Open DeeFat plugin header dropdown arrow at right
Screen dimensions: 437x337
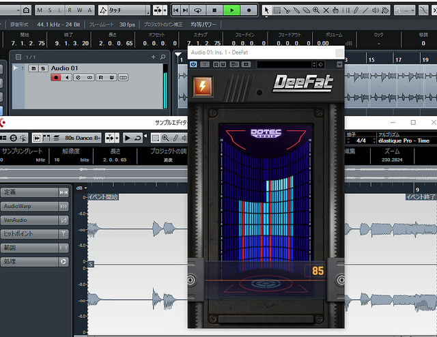point(339,65)
